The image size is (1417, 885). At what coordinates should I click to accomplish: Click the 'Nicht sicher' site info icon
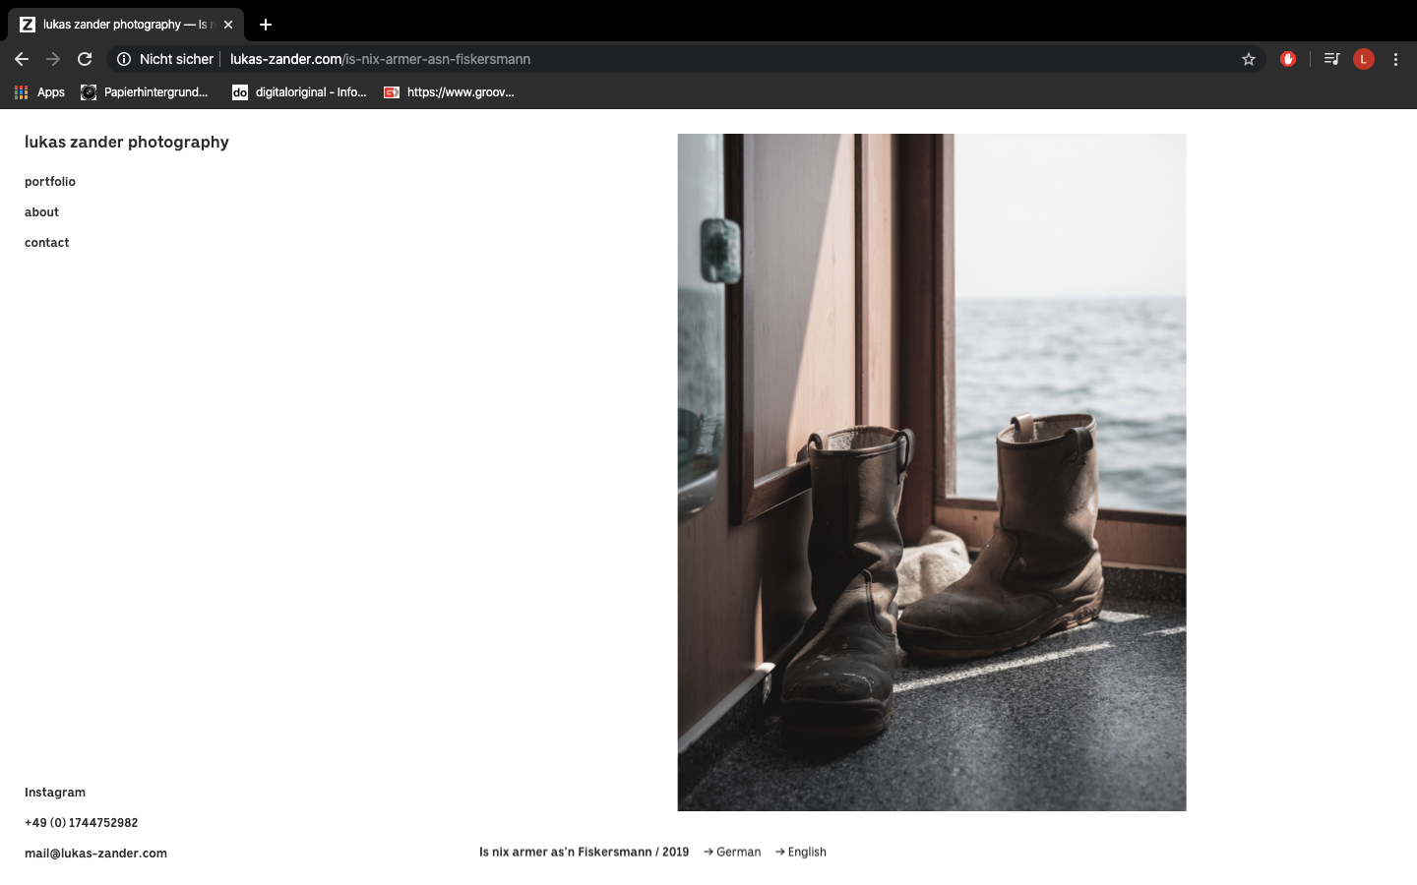click(124, 59)
